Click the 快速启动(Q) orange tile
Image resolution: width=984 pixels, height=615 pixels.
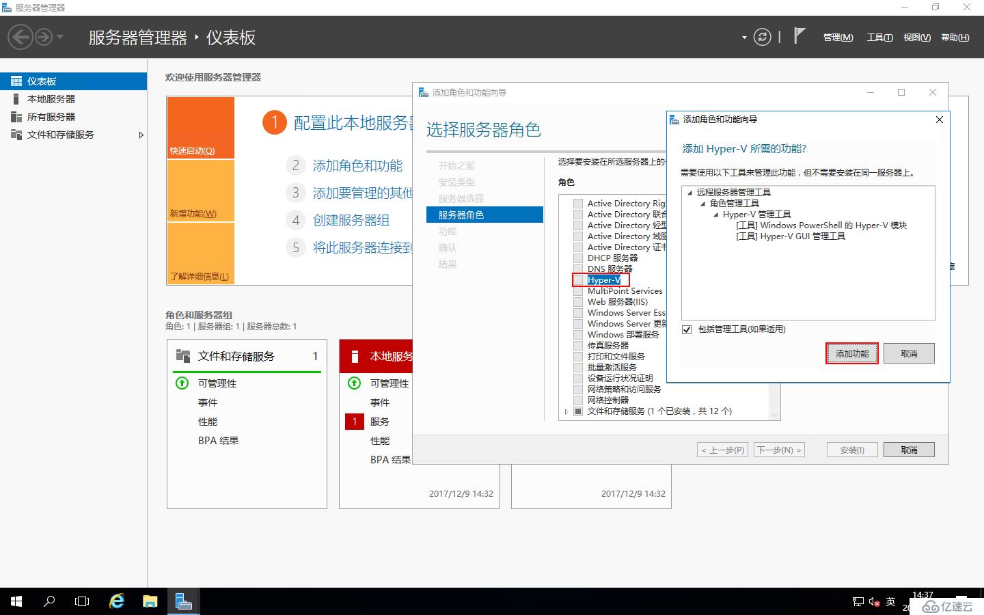[x=201, y=128]
